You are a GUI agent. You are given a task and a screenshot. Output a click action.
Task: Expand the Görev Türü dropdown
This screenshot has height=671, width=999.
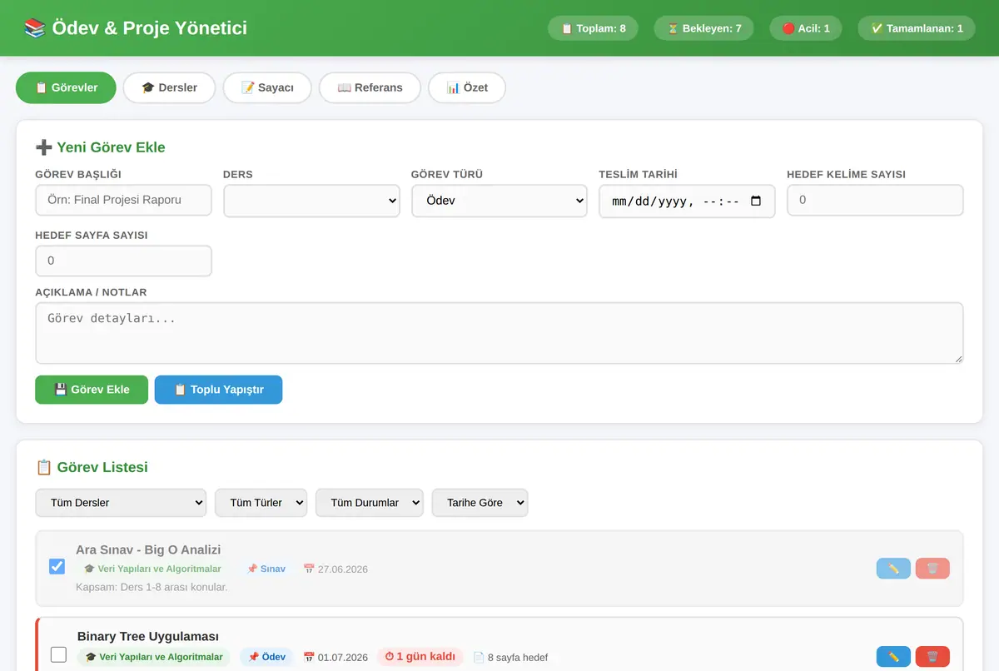499,201
